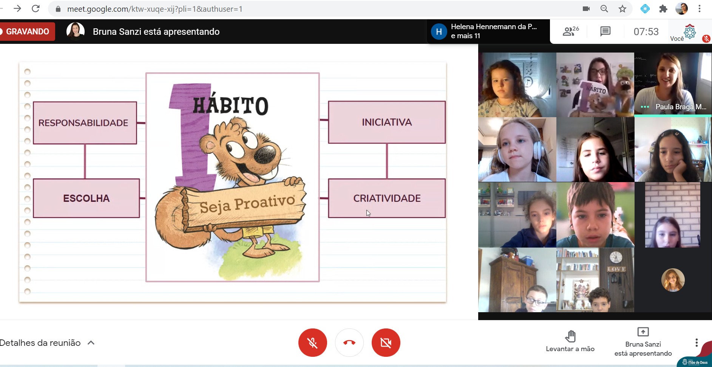Open the chat messages panel
712x367 pixels.
(x=605, y=31)
